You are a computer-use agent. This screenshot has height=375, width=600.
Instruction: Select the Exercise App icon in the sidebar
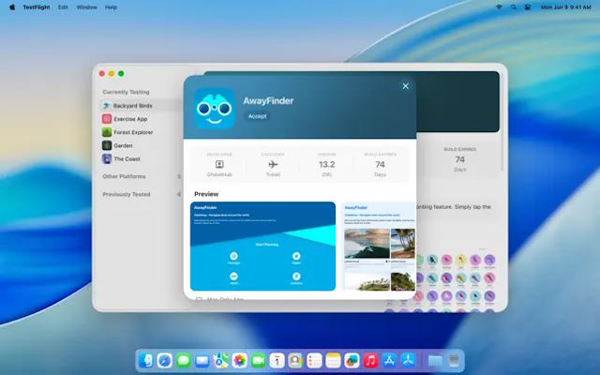coord(107,119)
